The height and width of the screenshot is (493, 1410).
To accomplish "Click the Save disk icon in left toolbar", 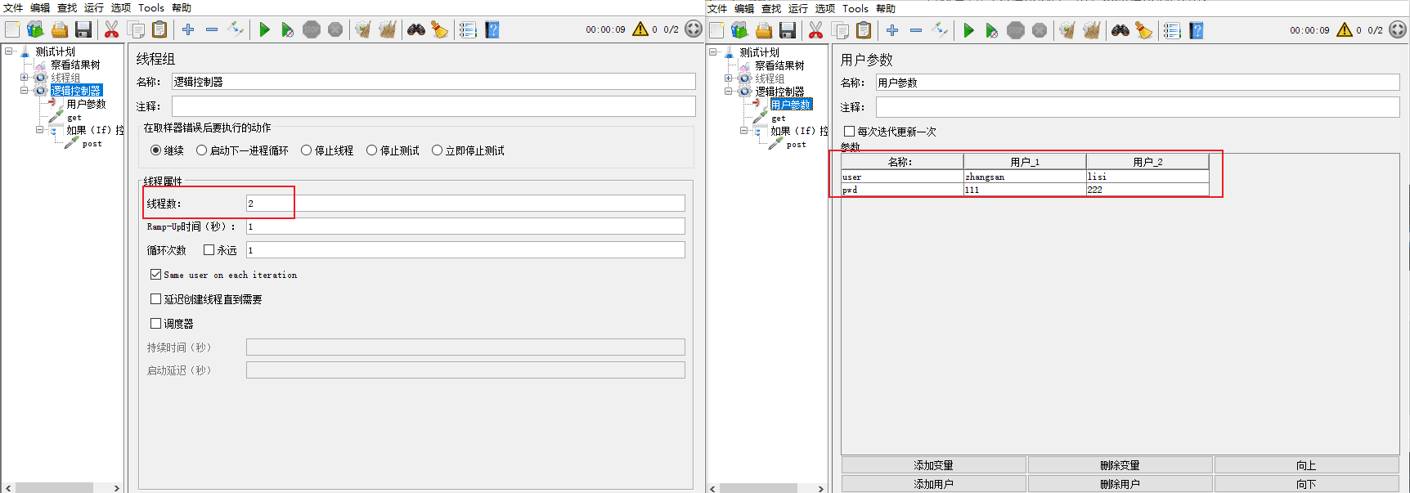I will point(83,30).
